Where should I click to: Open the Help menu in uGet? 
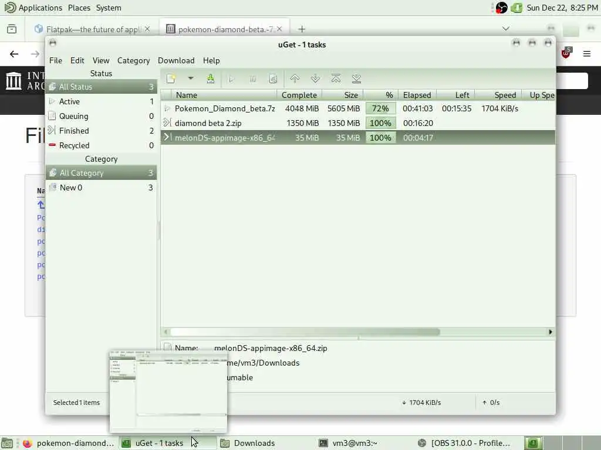(x=211, y=60)
